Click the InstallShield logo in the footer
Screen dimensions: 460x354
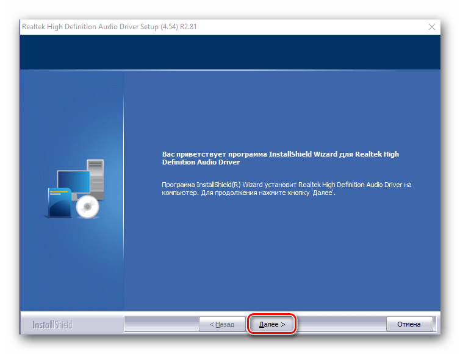coord(52,325)
